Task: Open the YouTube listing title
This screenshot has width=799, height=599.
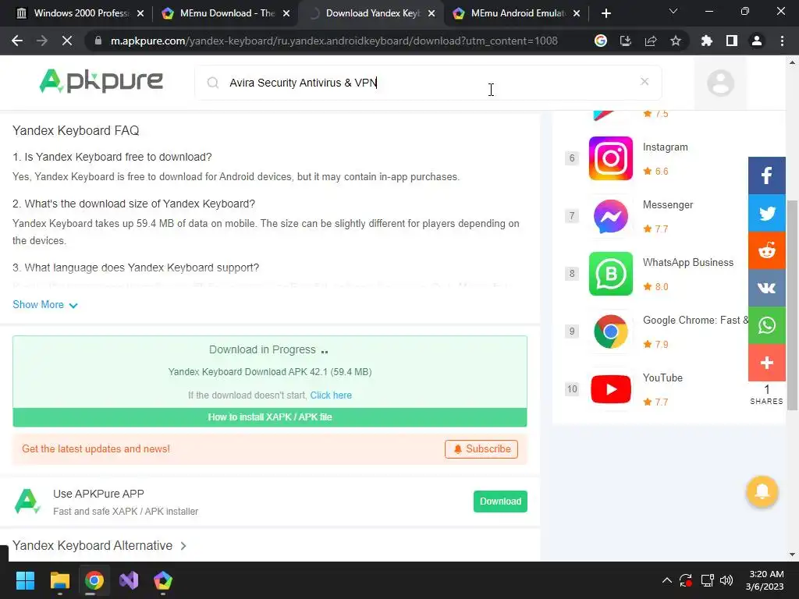Action: tap(662, 378)
